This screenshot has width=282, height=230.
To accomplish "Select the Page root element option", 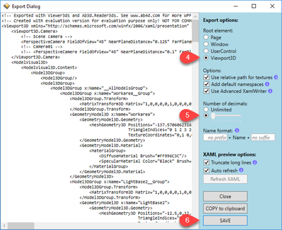I will tap(206, 37).
